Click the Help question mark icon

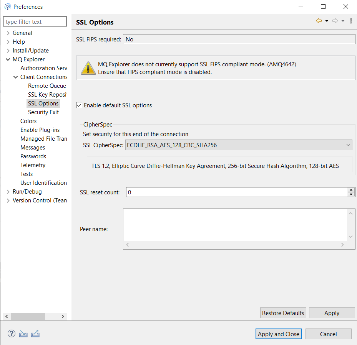point(12,333)
